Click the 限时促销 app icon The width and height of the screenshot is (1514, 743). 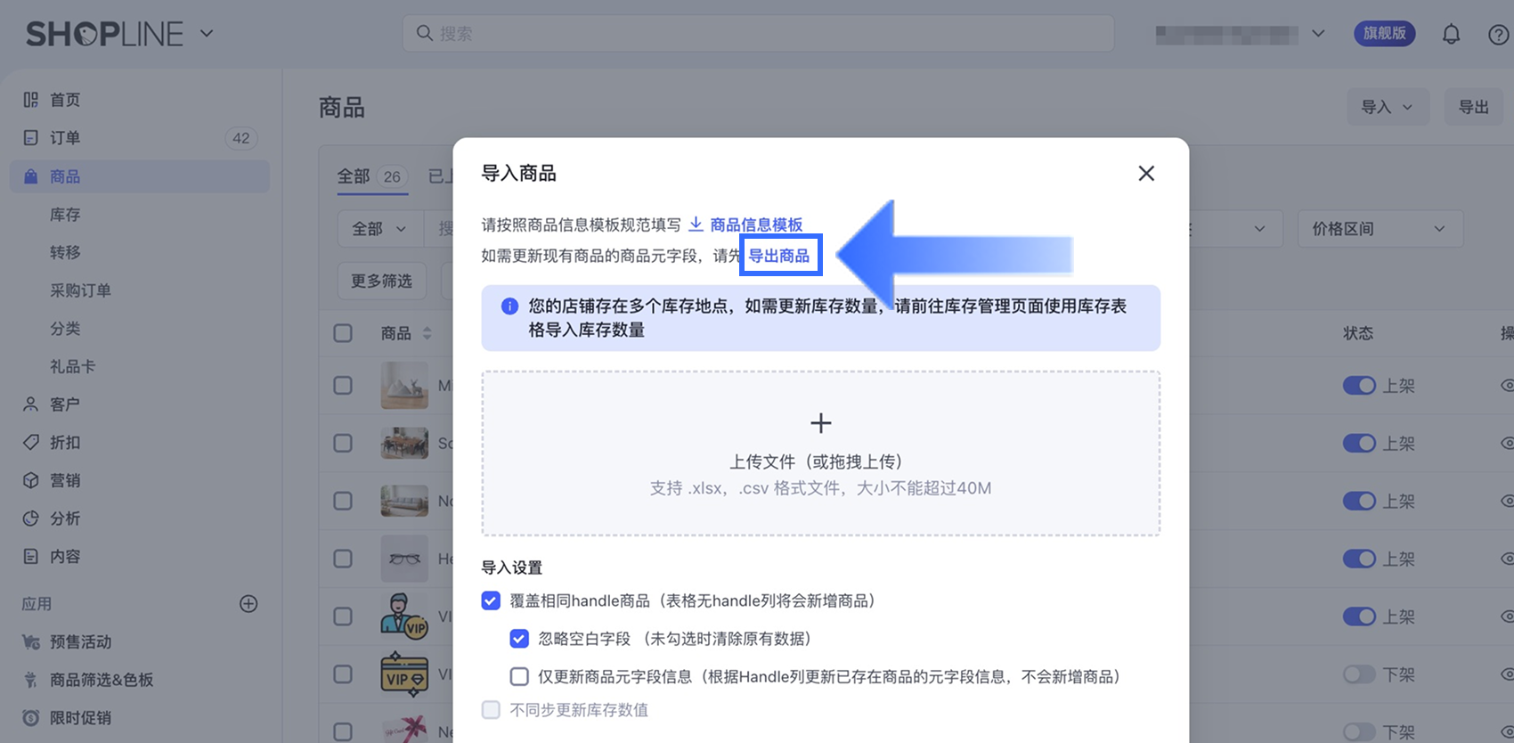pos(31,718)
